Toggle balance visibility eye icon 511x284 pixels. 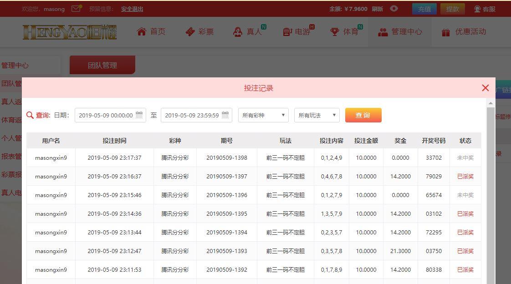(394, 9)
